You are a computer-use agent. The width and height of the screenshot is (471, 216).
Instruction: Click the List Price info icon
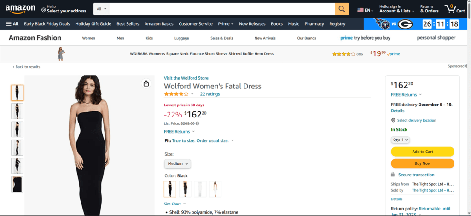[198, 123]
